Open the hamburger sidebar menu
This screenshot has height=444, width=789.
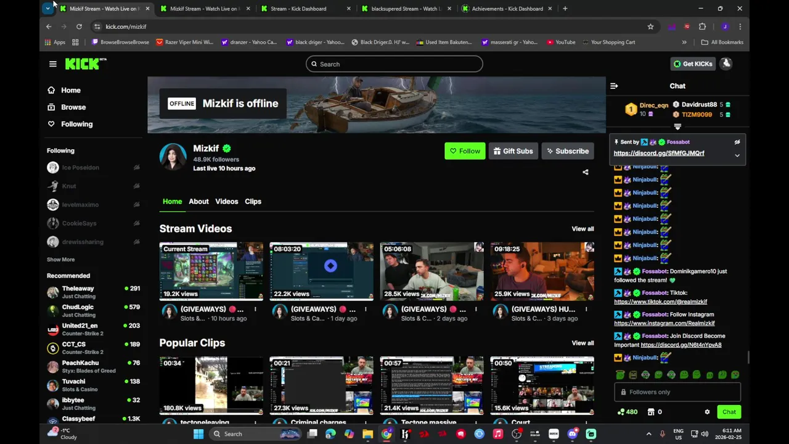point(53,64)
